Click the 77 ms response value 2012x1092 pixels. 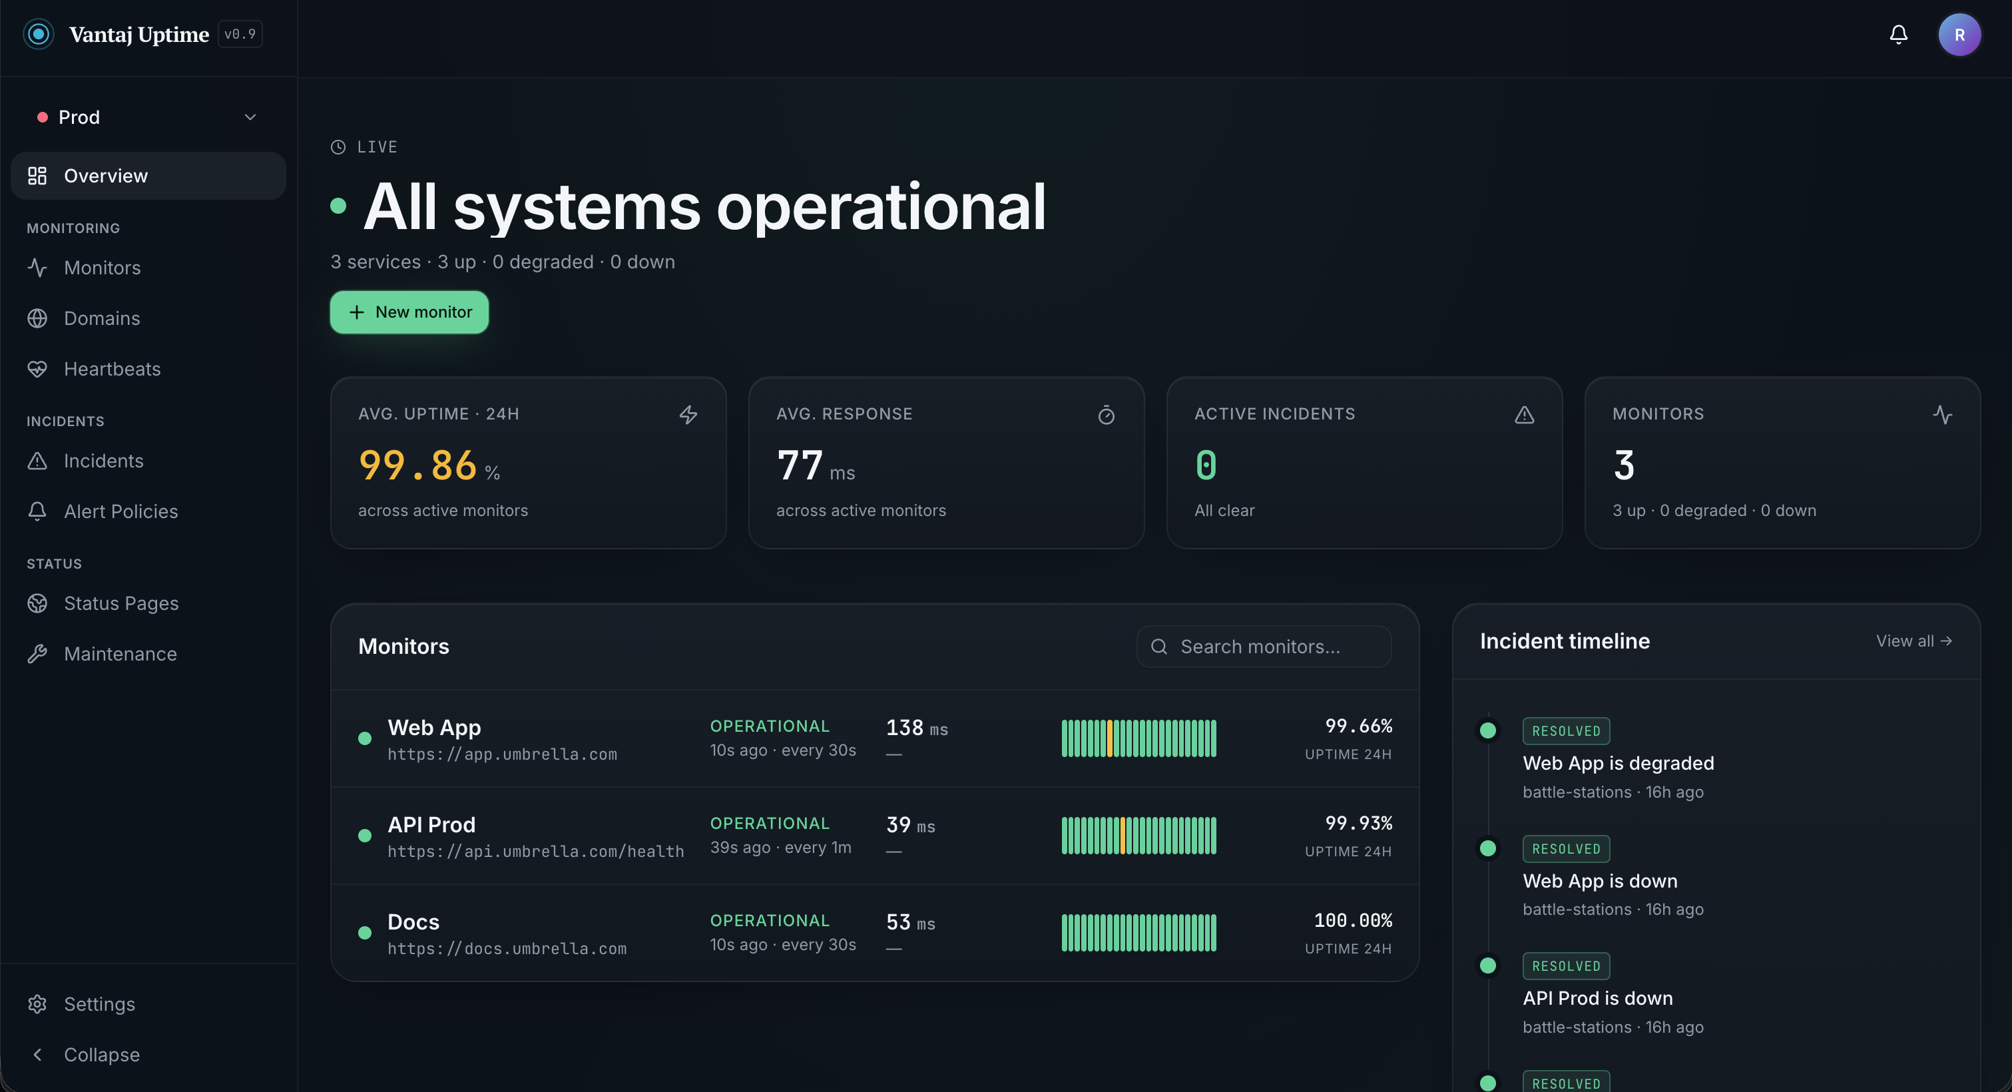tap(816, 465)
